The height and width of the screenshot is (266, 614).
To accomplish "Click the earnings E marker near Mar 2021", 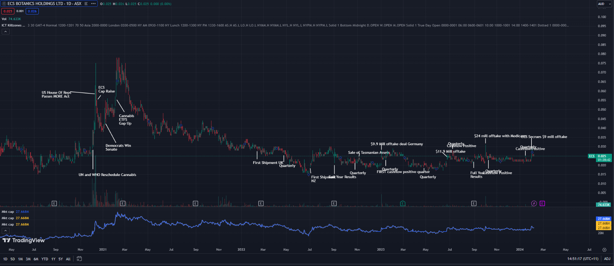I will click(x=123, y=203).
